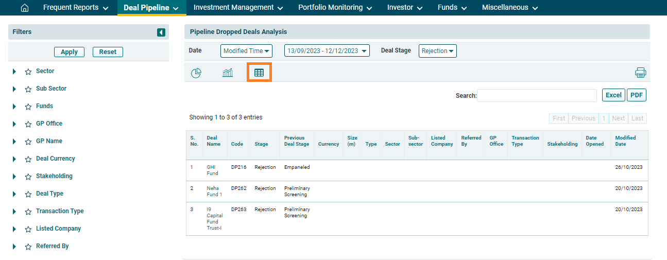Switch to the pie chart view
Screen dimensions: 667x260
196,73
